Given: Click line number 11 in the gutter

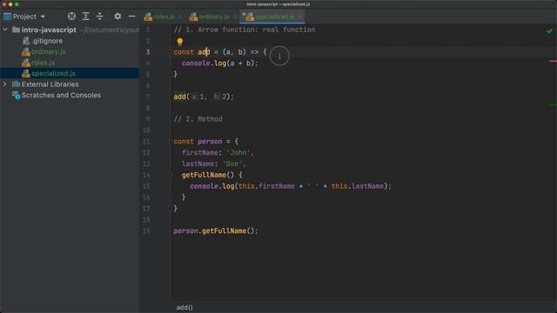Looking at the screenshot, I should click(x=146, y=141).
